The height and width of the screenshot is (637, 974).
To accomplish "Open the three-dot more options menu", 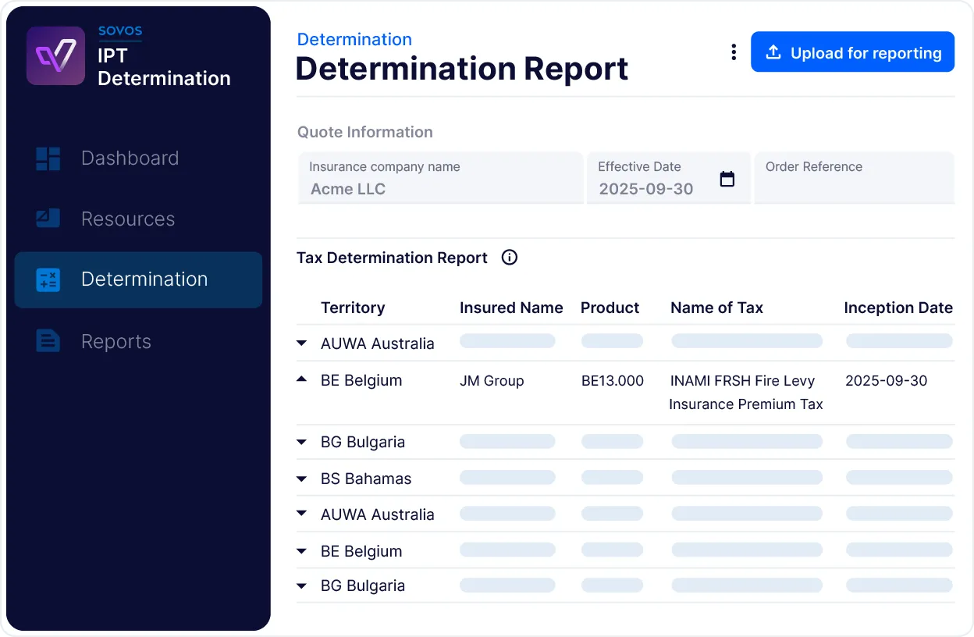I will pyautogui.click(x=733, y=52).
